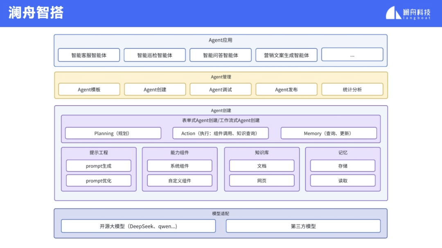Click the 智能巡检智能体 box
The width and height of the screenshot is (442, 248).
pos(155,55)
